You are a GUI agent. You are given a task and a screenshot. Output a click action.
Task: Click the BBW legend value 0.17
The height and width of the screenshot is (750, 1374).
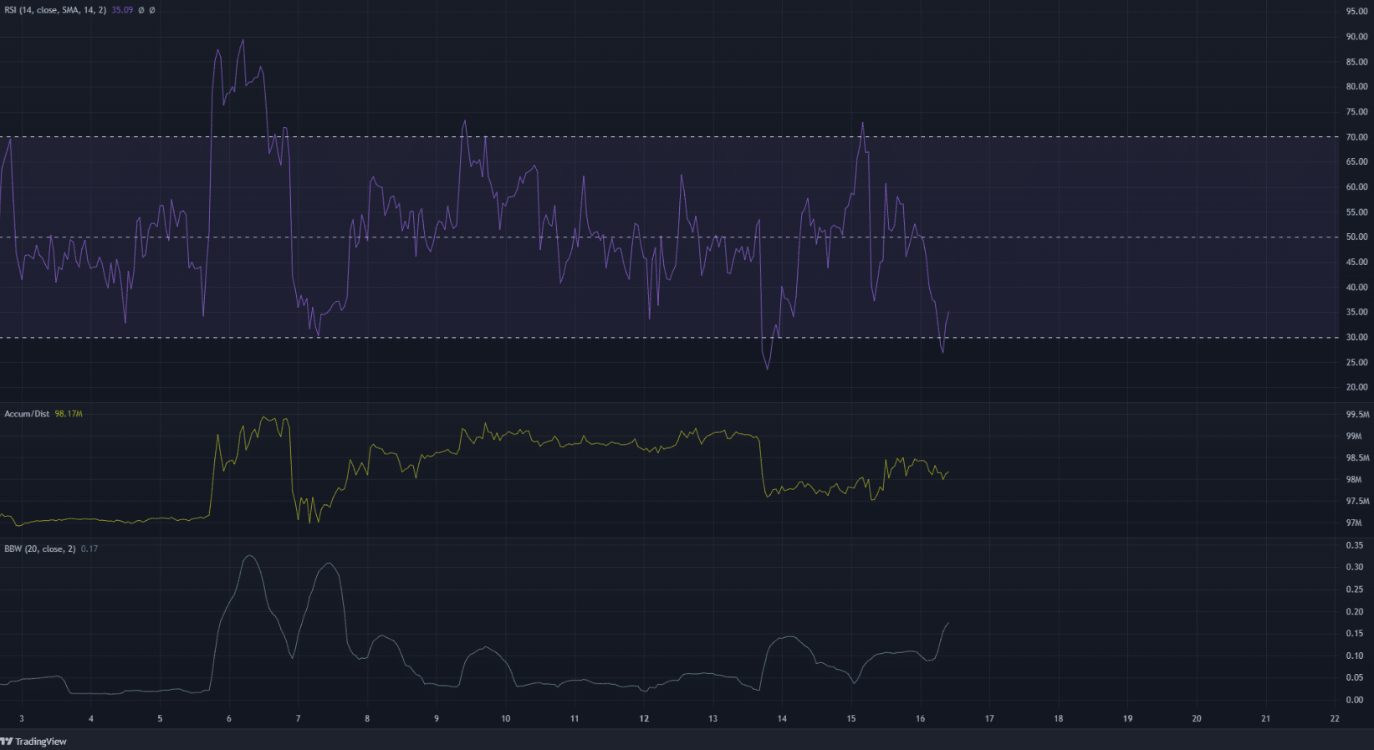[x=89, y=548]
